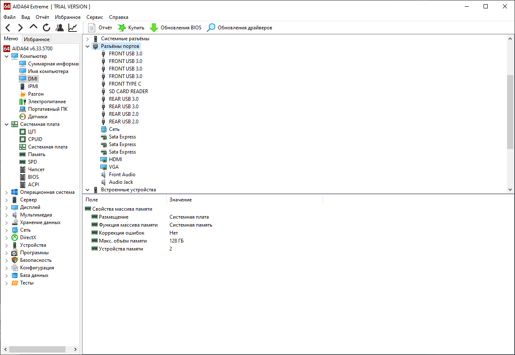Viewport: 515px width, 355px height.
Task: Expand the Дисплей tree node
Action: pos(6,207)
